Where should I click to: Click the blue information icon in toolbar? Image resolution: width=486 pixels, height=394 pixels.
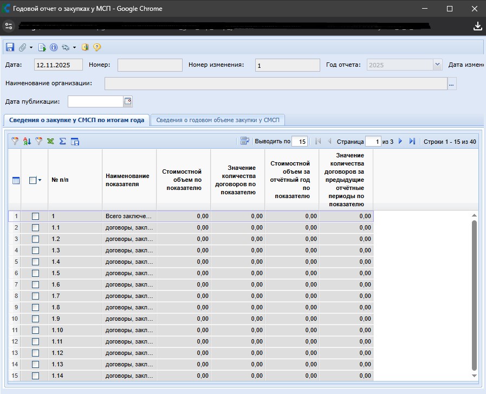(x=54, y=47)
